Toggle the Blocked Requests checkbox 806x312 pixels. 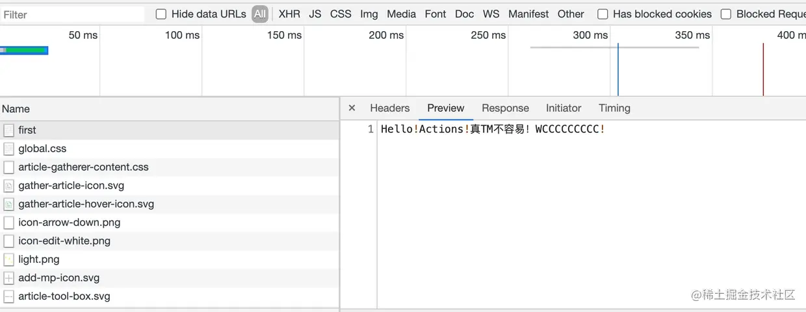click(x=726, y=14)
